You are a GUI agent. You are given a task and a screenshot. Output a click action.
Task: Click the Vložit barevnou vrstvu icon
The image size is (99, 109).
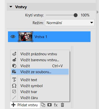click(14, 60)
